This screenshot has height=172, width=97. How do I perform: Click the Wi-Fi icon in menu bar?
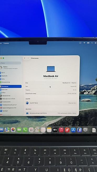point(84,43)
